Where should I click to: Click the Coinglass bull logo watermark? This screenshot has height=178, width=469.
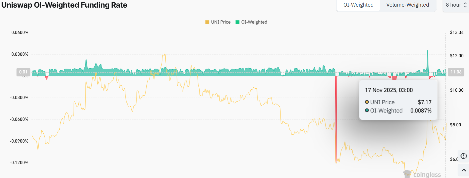[407, 174]
